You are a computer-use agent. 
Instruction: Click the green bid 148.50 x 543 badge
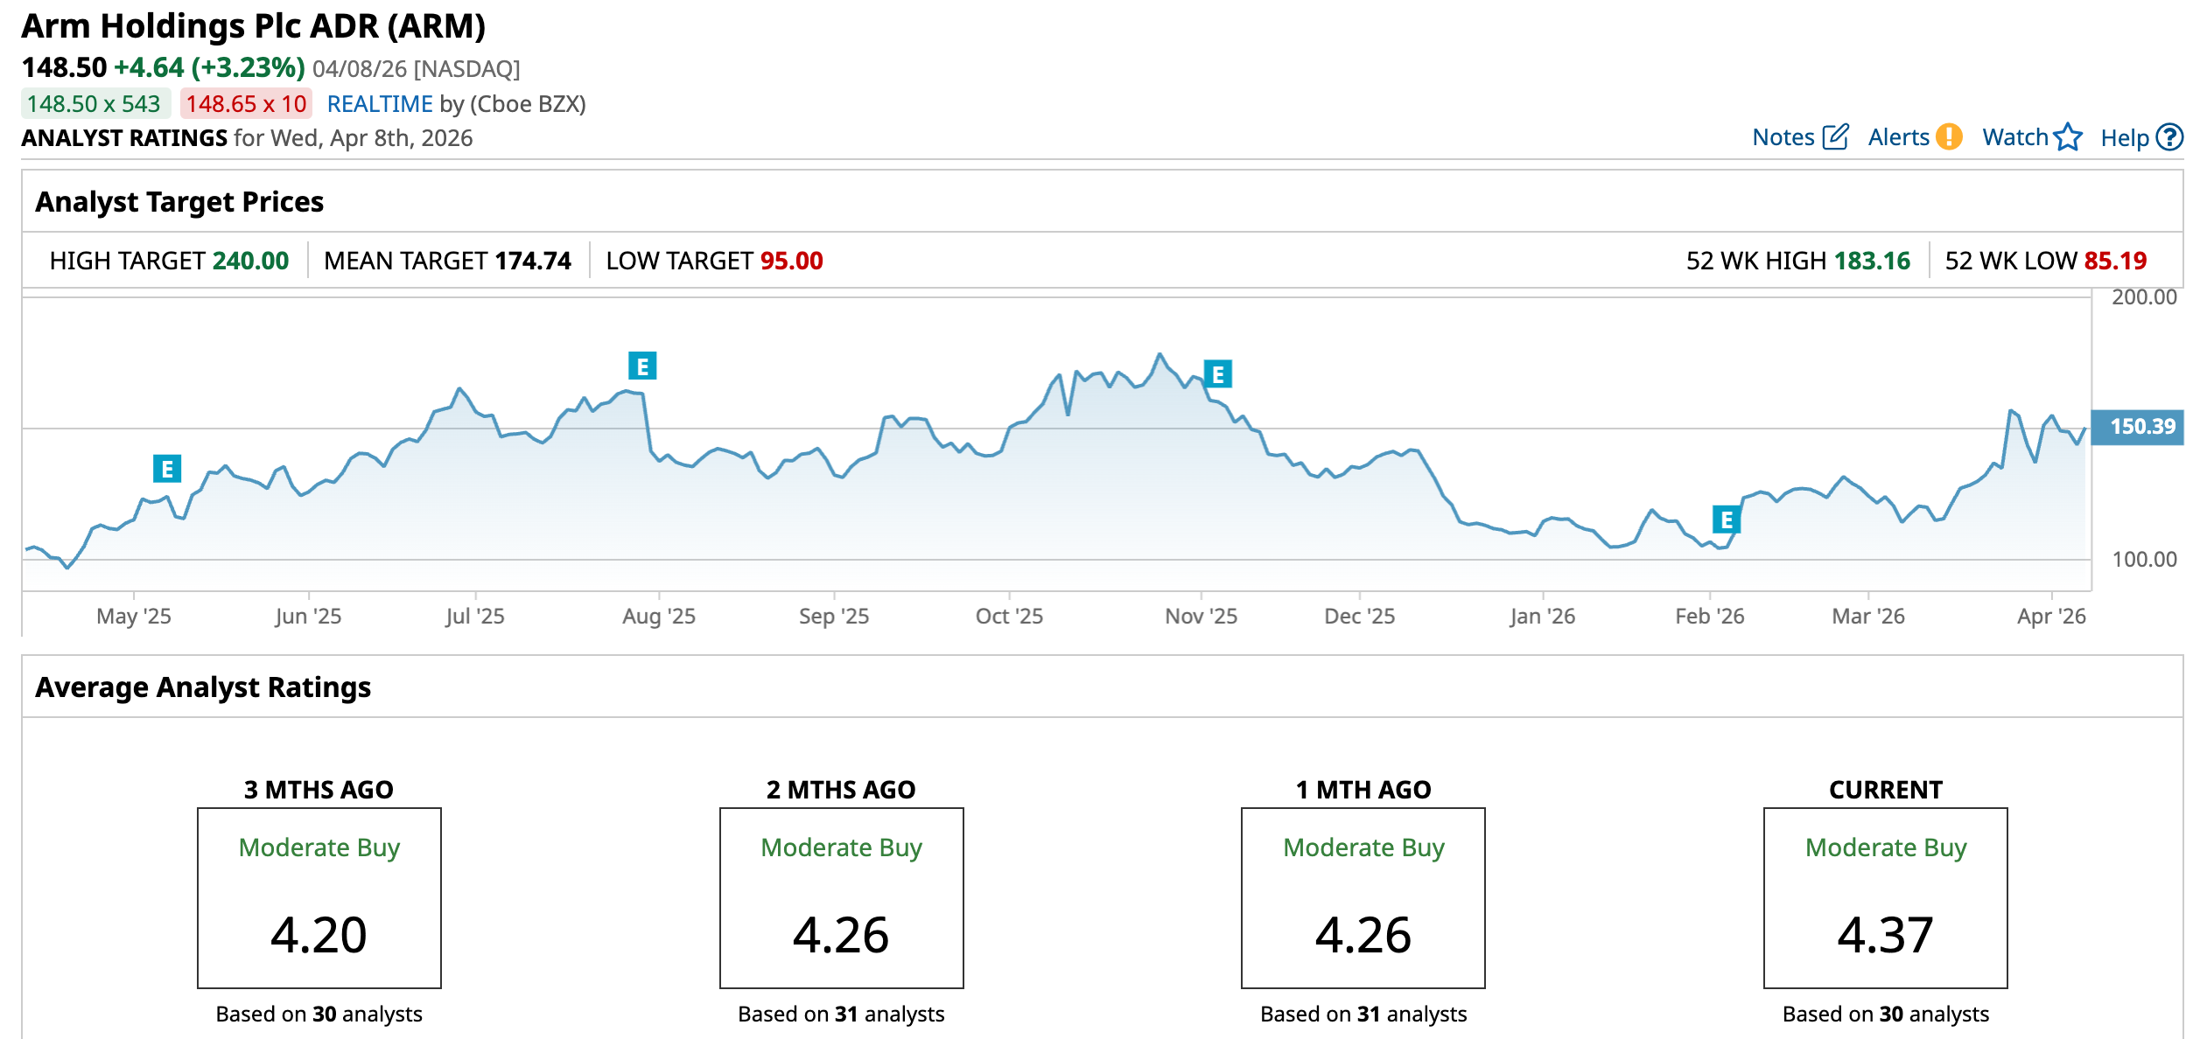95,104
